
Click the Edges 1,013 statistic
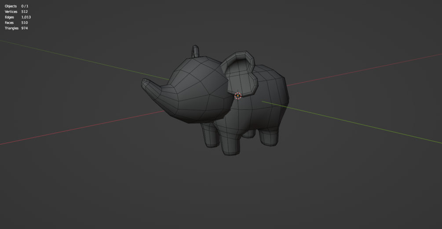pyautogui.click(x=18, y=17)
